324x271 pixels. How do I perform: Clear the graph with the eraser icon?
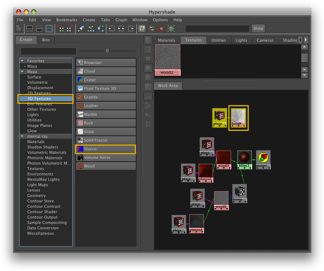click(81, 28)
